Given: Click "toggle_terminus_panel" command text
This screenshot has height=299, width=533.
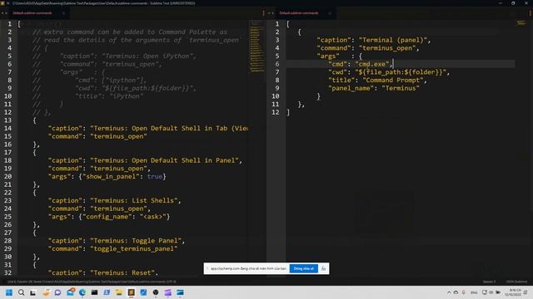Looking at the screenshot, I should [133, 248].
